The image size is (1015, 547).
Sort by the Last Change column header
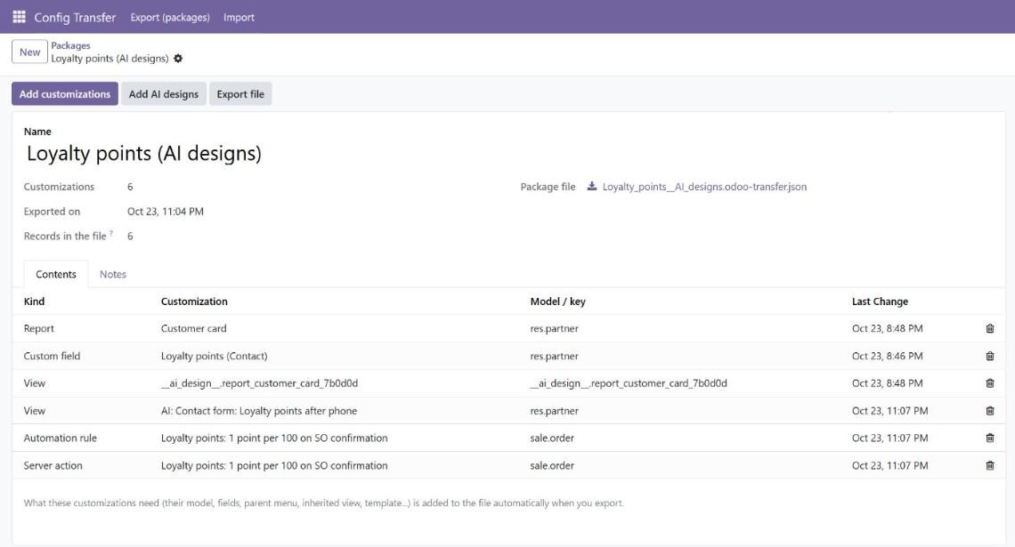(880, 302)
